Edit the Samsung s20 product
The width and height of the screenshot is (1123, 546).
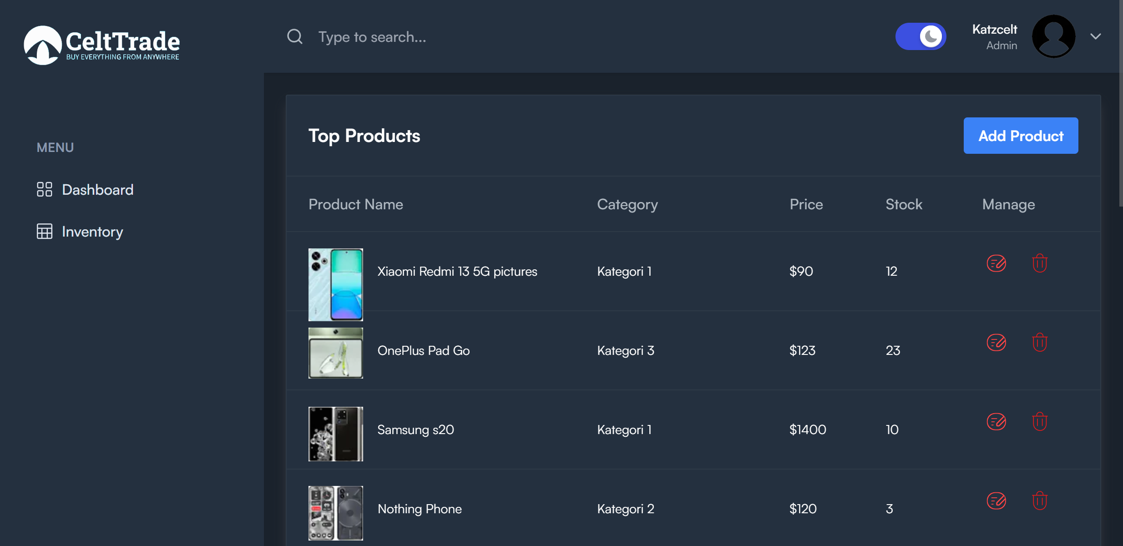pos(996,422)
